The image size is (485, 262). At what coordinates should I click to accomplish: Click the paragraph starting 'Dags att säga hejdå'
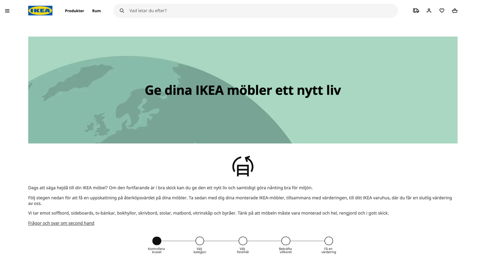pyautogui.click(x=170, y=188)
